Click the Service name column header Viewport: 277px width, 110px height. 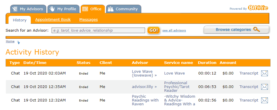[179, 63]
